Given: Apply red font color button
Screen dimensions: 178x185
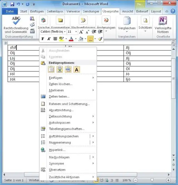Looking at the screenshot, I should 71,39.
